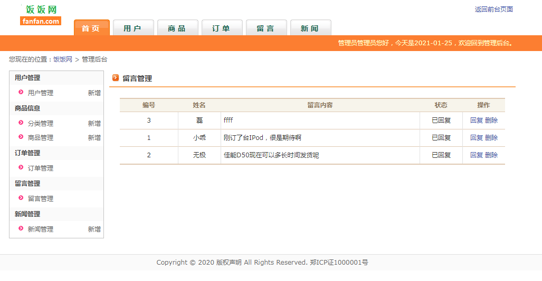The width and height of the screenshot is (542, 281).
Task: Click the admin welcome message in orange bar
Action: coord(425,43)
